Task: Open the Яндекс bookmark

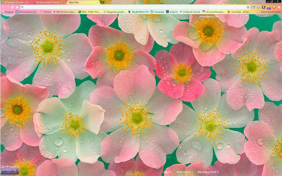Action: (x=7, y=12)
